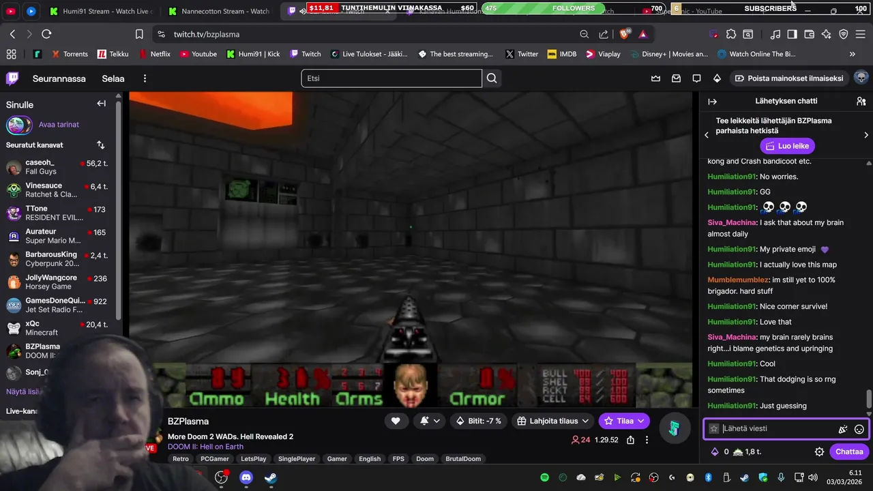Open Viaplay bookmark
Image resolution: width=873 pixels, height=491 pixels.
pyautogui.click(x=603, y=54)
